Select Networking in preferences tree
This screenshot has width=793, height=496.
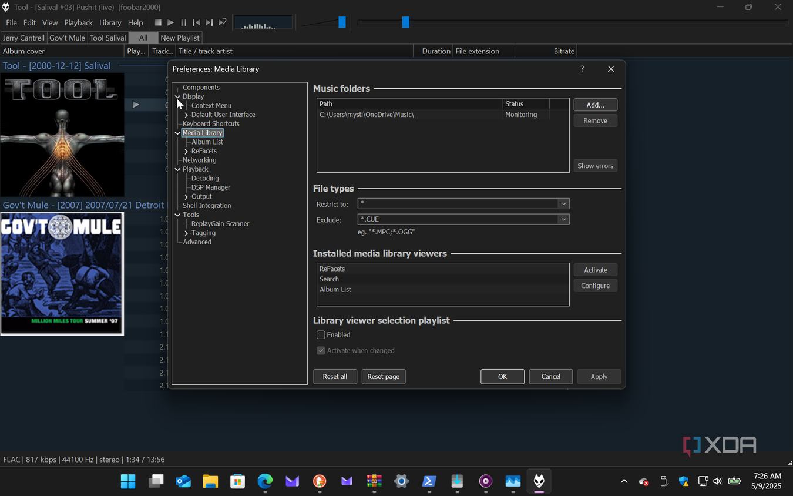pos(199,160)
